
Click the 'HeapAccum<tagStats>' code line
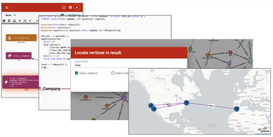81,30
